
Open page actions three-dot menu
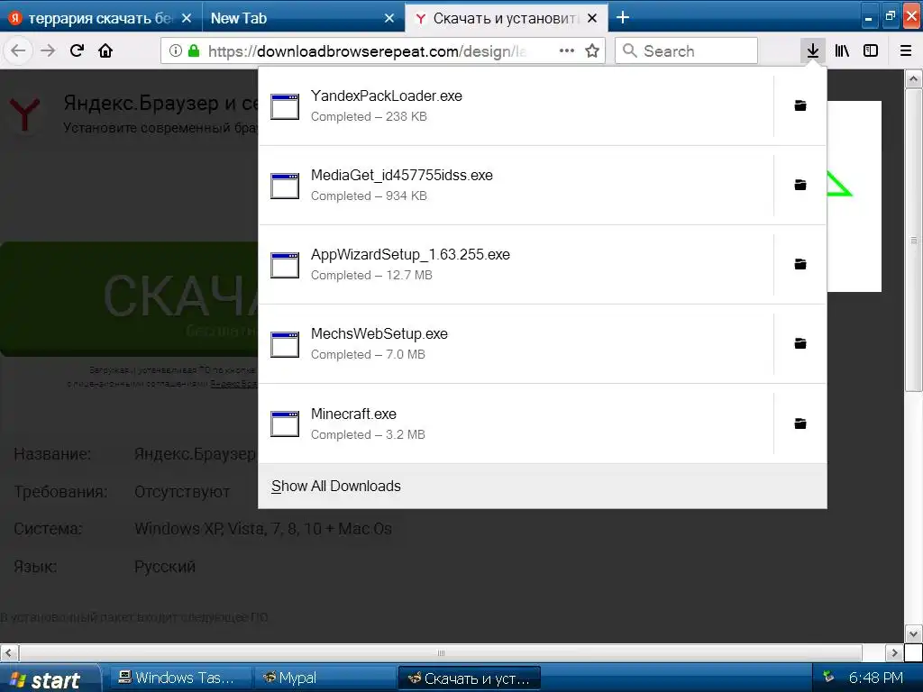566,50
